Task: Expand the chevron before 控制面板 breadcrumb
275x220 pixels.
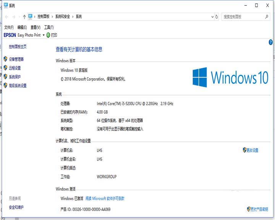Action: coord(35,17)
